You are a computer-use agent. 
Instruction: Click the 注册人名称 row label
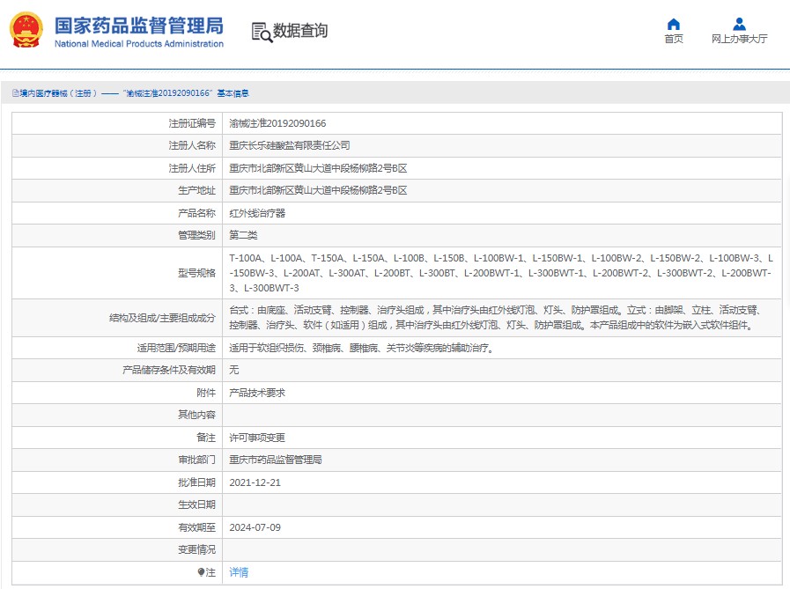coord(192,145)
